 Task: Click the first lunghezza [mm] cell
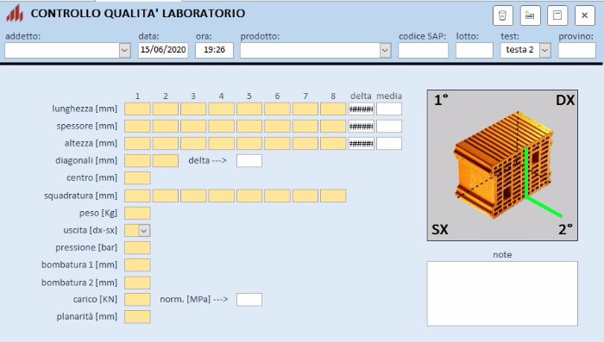(137, 109)
